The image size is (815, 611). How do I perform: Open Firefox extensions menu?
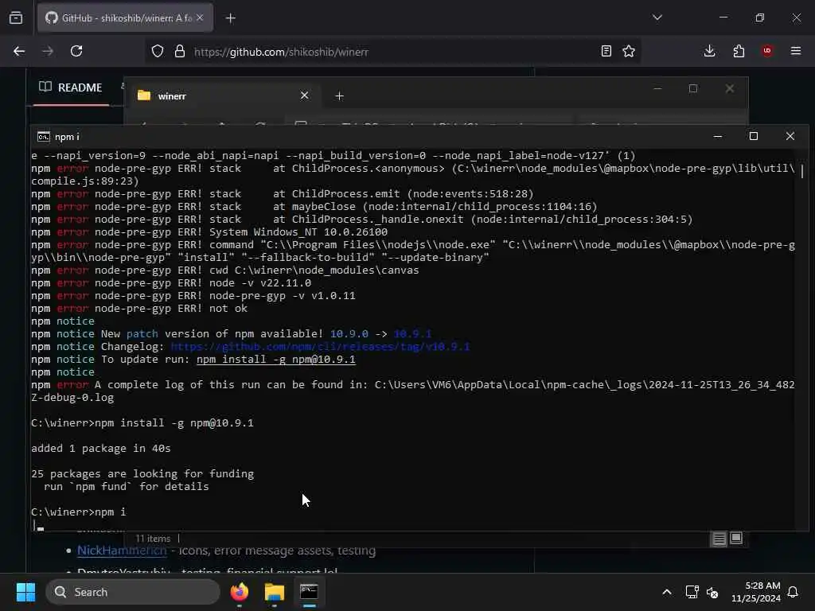coord(739,51)
